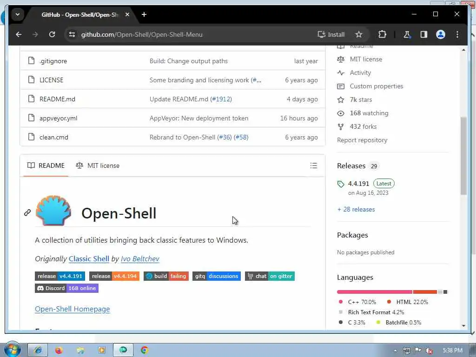
Task: Select the GitHub - Open-Shell browser tab
Action: 80,14
